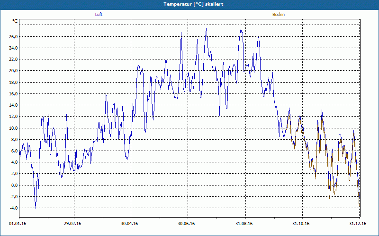Select the 20,0 y-axis value
Image resolution: width=379 pixels, height=236 pixels.
13,71
